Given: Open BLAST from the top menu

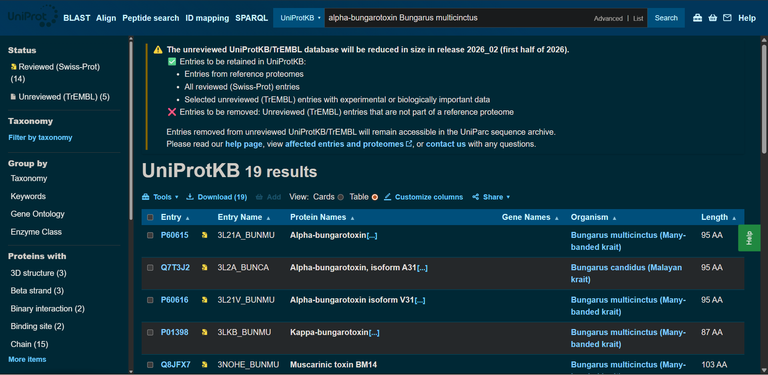Looking at the screenshot, I should 77,18.
